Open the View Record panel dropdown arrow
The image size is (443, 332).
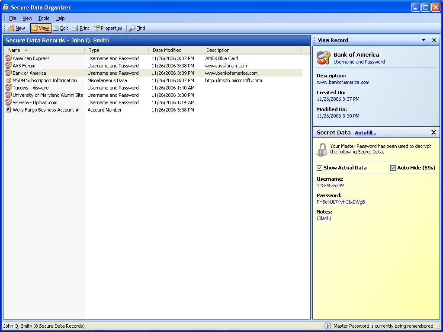424,40
